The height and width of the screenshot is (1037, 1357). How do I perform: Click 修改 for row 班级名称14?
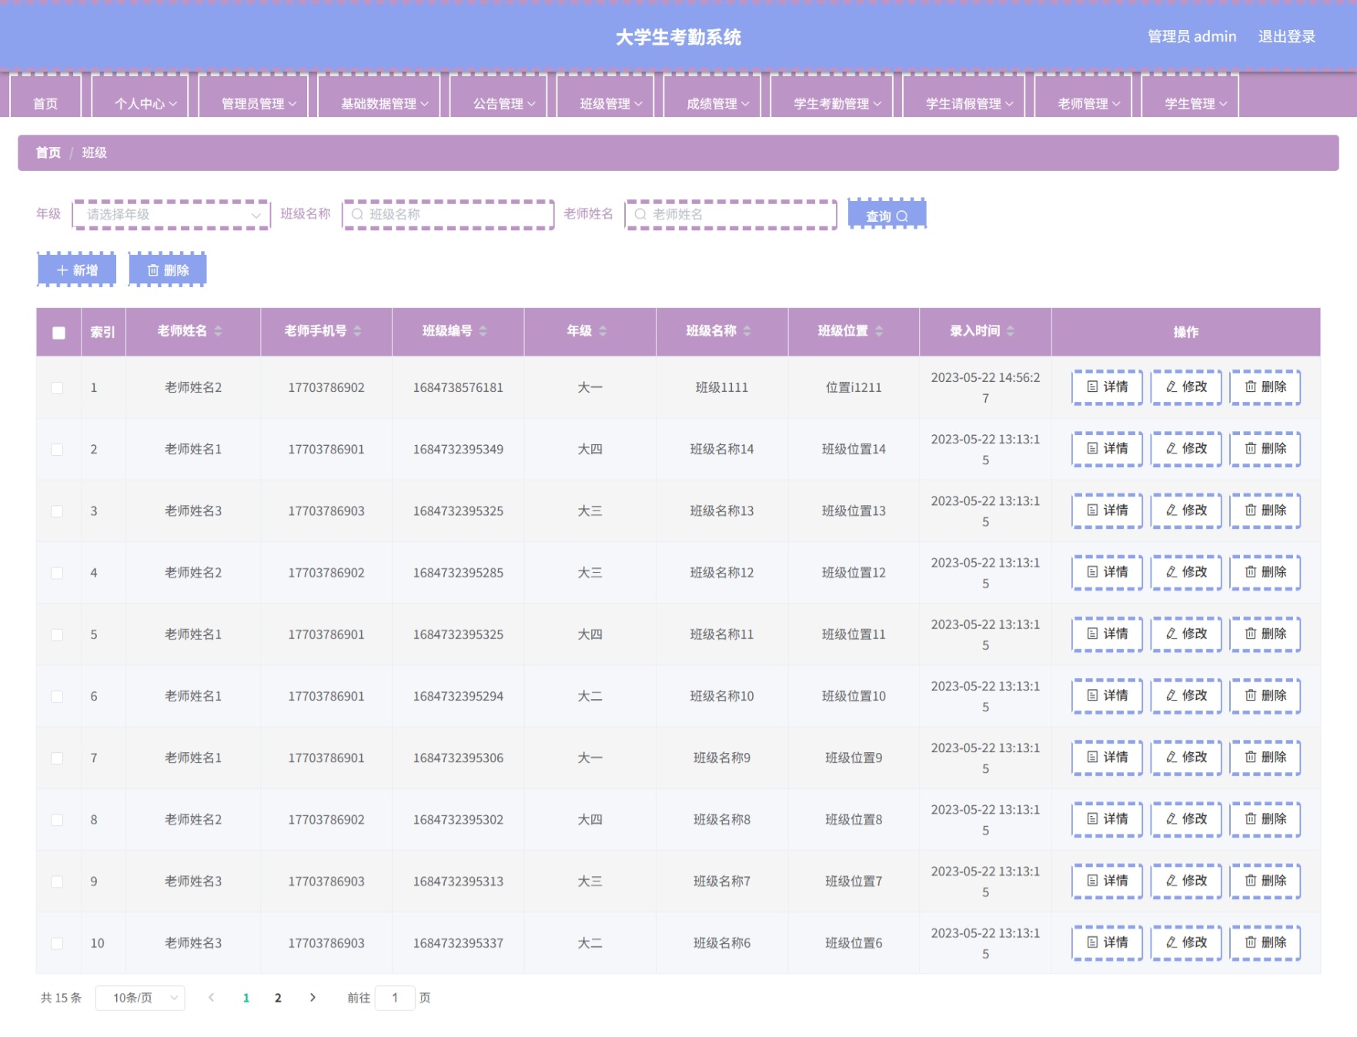1186,449
